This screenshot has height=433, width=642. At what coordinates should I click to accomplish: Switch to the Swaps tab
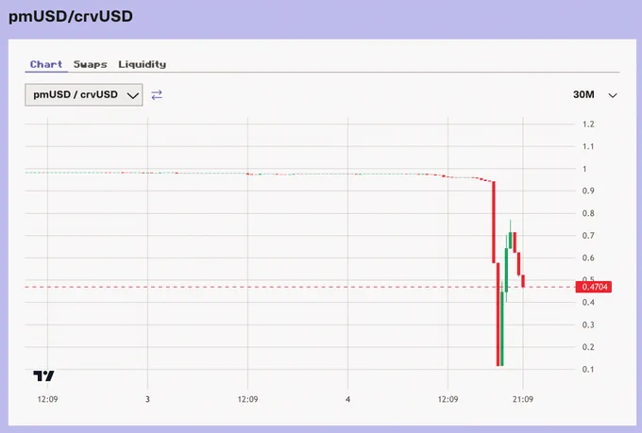coord(90,64)
